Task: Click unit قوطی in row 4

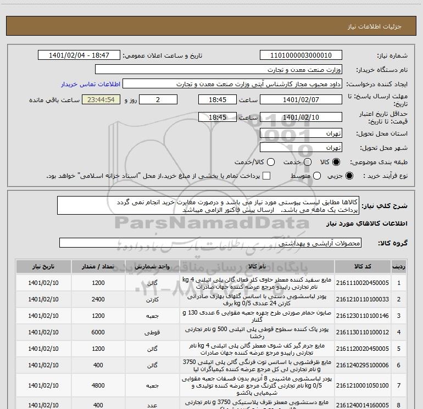Action: 152,333
